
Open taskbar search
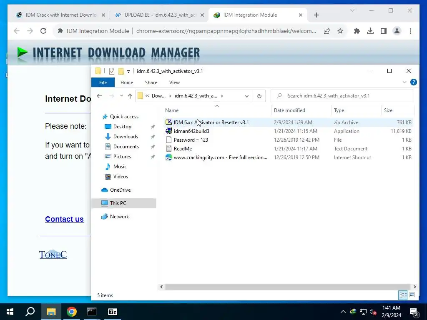30,312
